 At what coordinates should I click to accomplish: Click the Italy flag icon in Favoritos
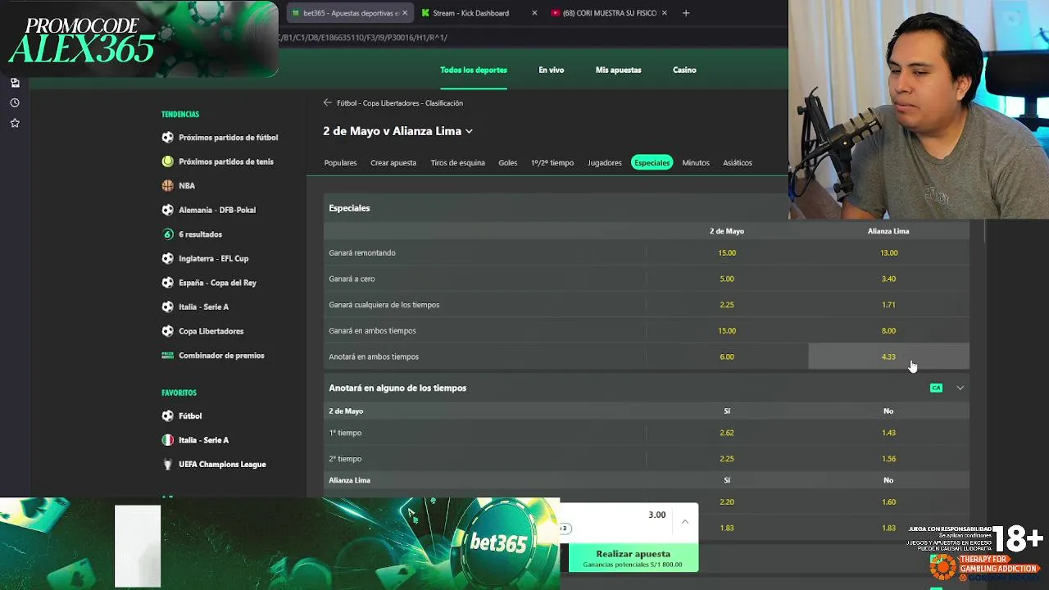(167, 440)
